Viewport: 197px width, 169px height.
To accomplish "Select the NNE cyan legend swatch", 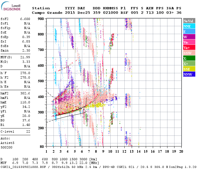I will pos(189,26).
